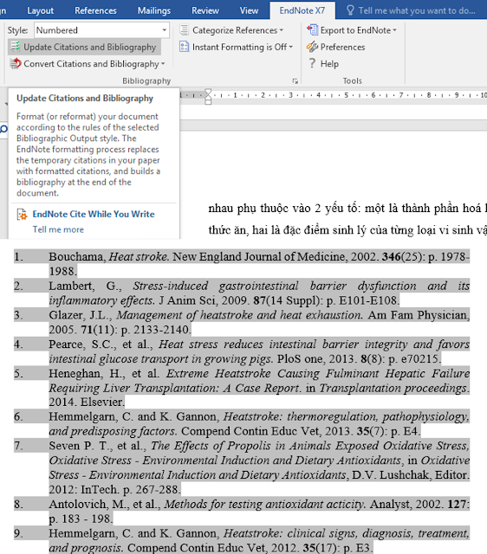
Task: Switch to the View ribbon tab
Action: point(249,10)
